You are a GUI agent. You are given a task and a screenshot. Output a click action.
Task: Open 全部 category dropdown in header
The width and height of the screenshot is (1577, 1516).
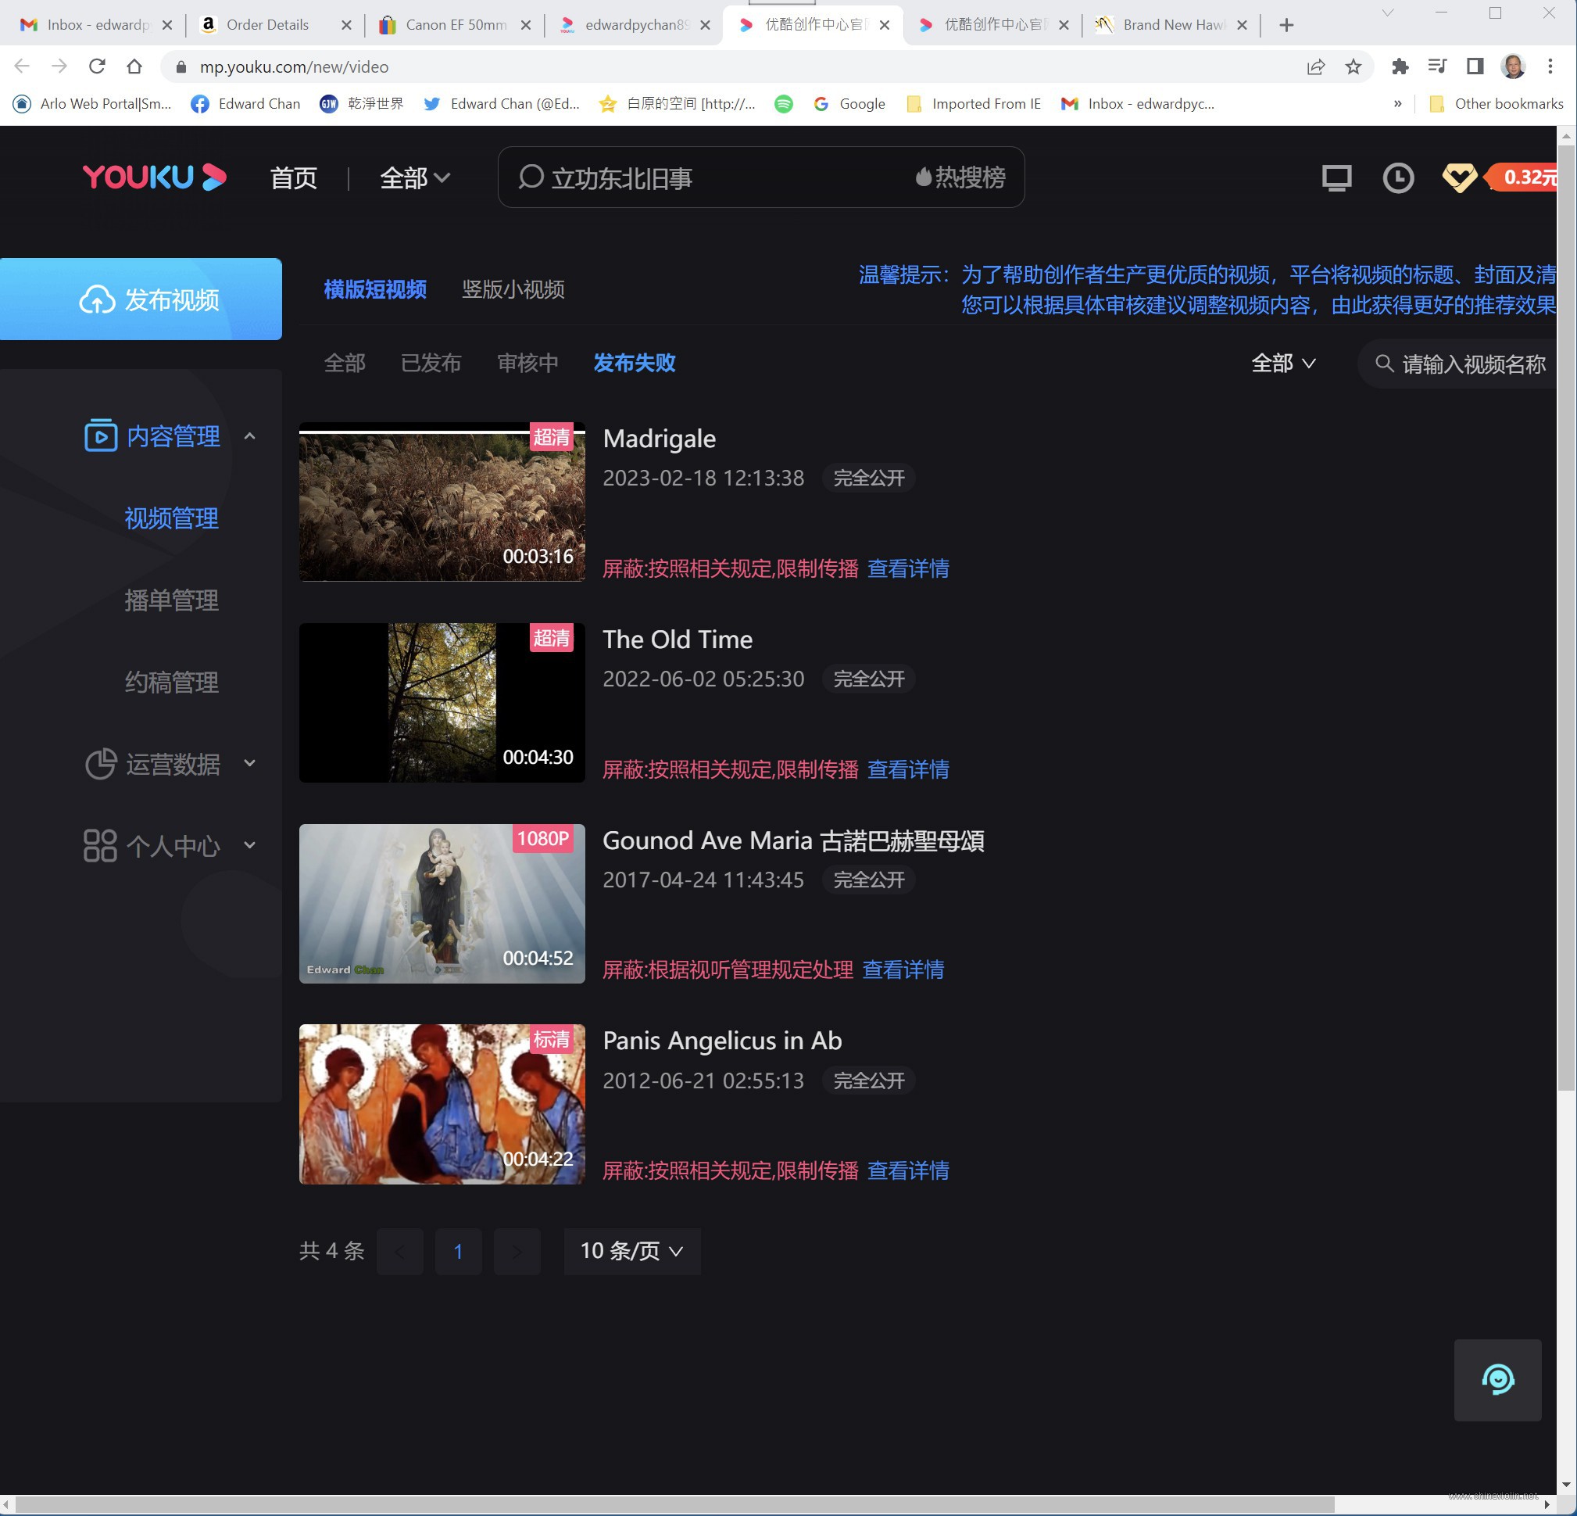(x=414, y=177)
